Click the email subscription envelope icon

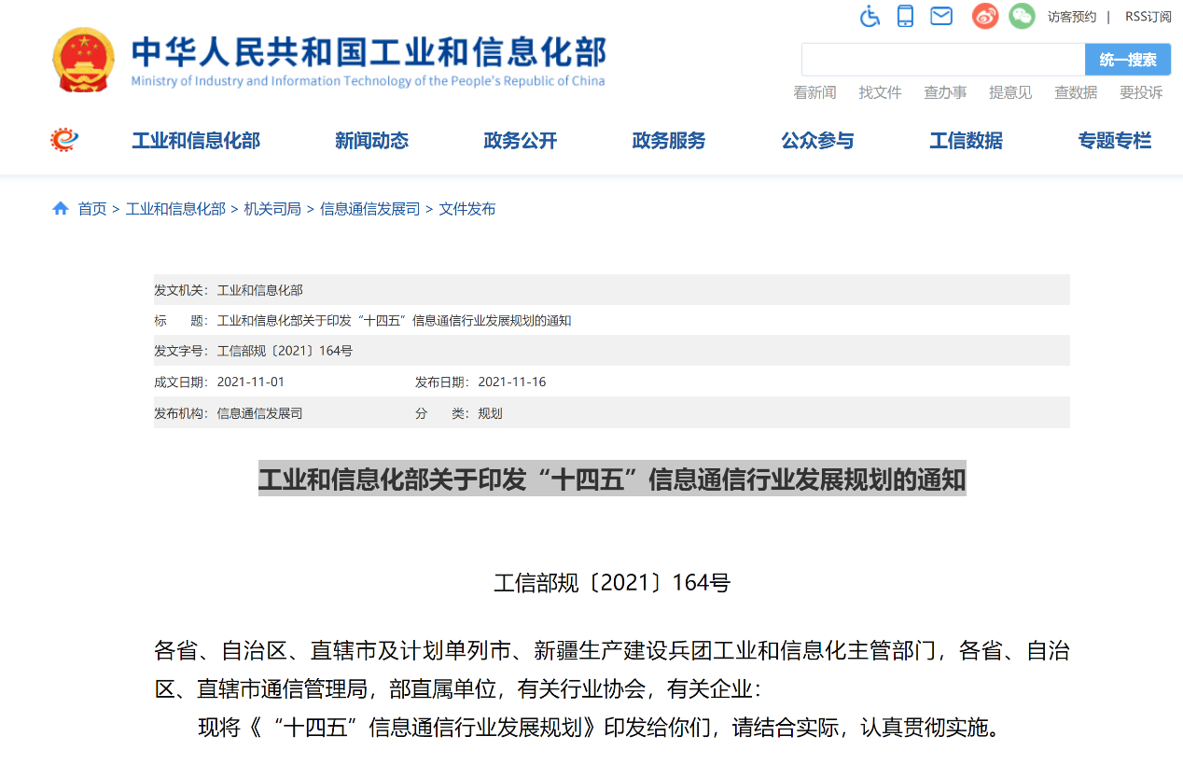click(940, 16)
